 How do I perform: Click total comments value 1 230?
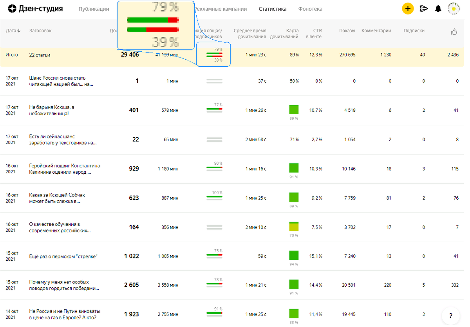(385, 55)
